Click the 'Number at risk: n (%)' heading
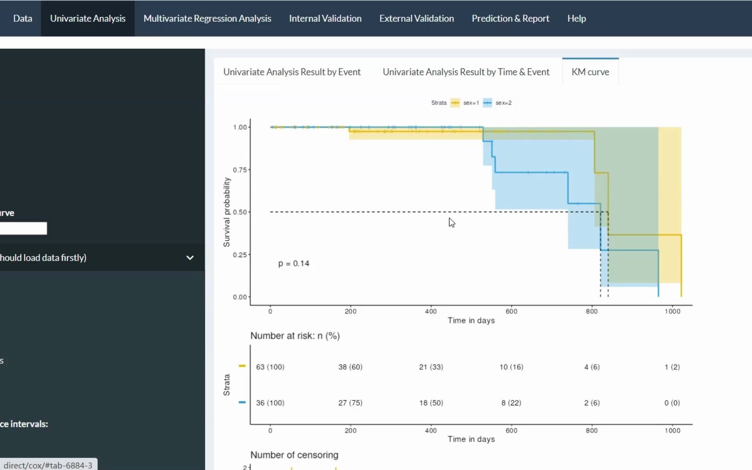 tap(295, 336)
